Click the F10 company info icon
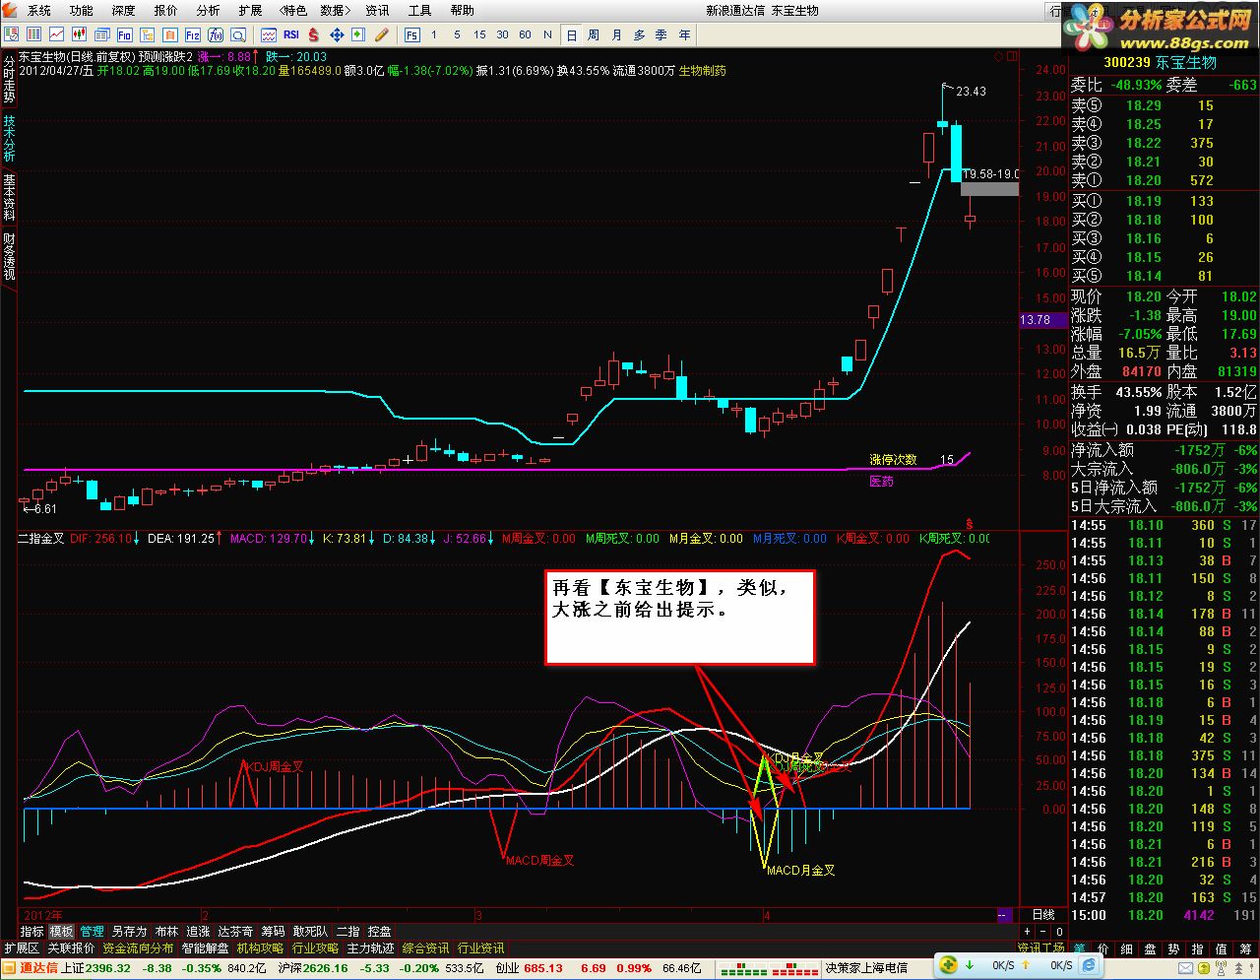Image resolution: width=1260 pixels, height=980 pixels. pos(124,34)
